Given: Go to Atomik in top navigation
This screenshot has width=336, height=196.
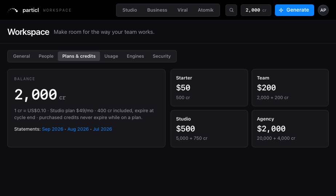Looking at the screenshot, I should tap(205, 10).
